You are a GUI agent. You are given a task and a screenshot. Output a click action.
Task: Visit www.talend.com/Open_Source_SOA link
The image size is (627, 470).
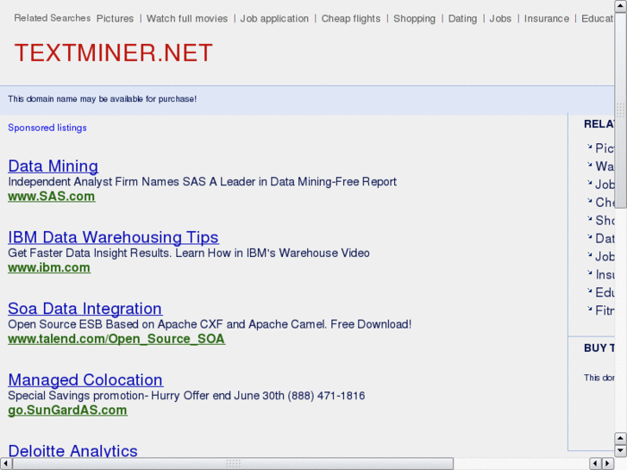pyautogui.click(x=116, y=339)
